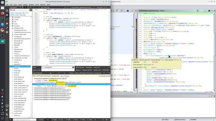
Task: Click Advanced... button in find bar
Action: point(106,70)
